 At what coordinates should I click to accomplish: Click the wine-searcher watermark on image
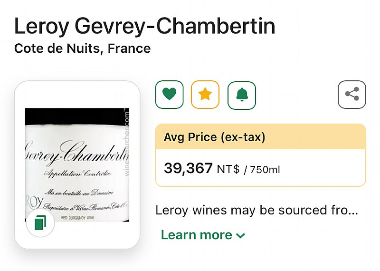(127, 142)
